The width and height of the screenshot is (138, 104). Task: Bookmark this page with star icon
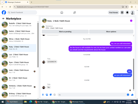(126, 7)
